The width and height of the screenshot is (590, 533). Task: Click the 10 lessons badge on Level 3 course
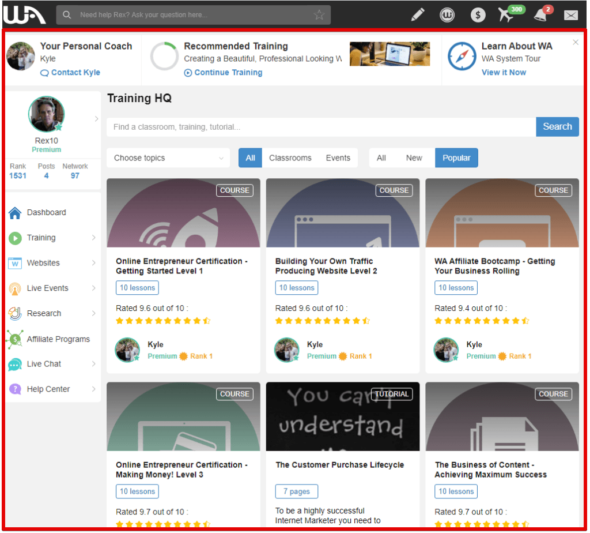point(137,491)
